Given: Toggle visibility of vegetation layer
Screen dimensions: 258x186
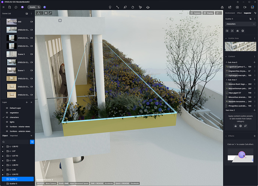Looking at the screenshot, I should click(7, 112).
